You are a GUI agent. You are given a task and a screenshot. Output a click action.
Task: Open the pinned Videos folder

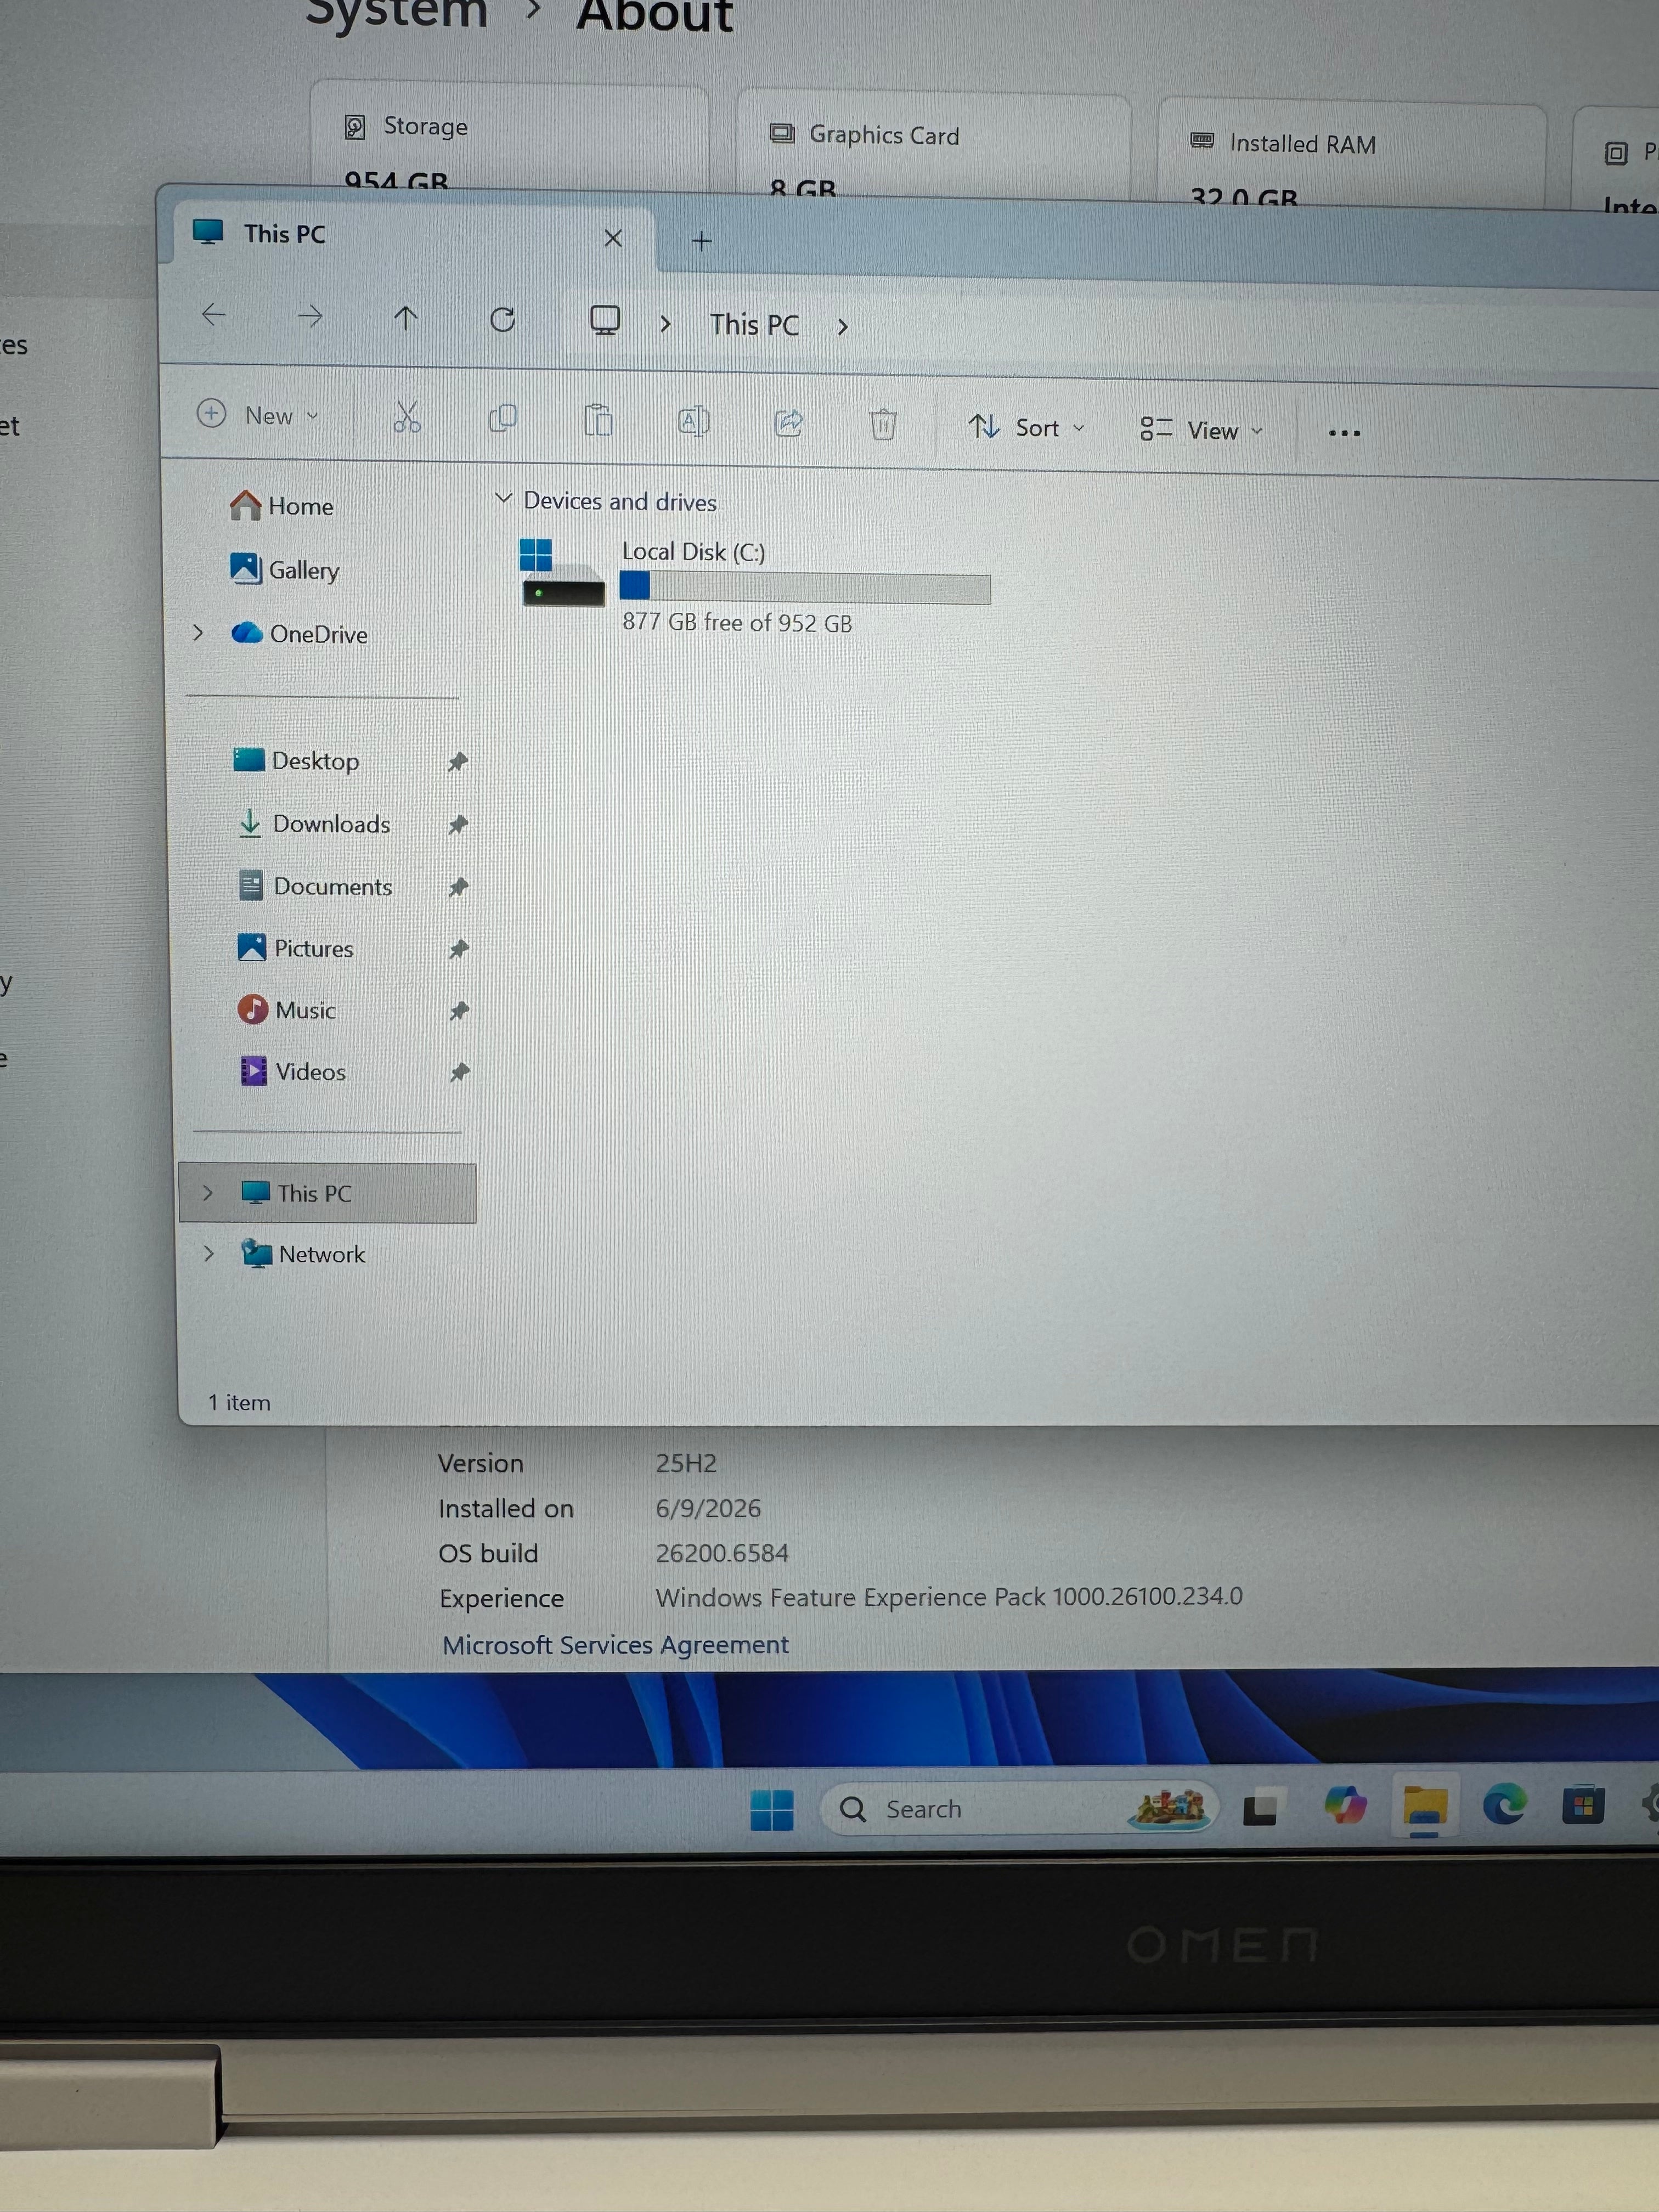[293, 1072]
